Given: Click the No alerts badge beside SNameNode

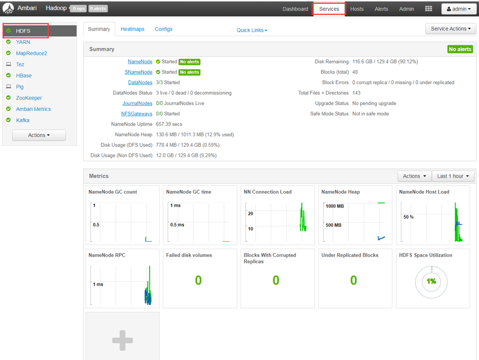Looking at the screenshot, I should coord(189,72).
